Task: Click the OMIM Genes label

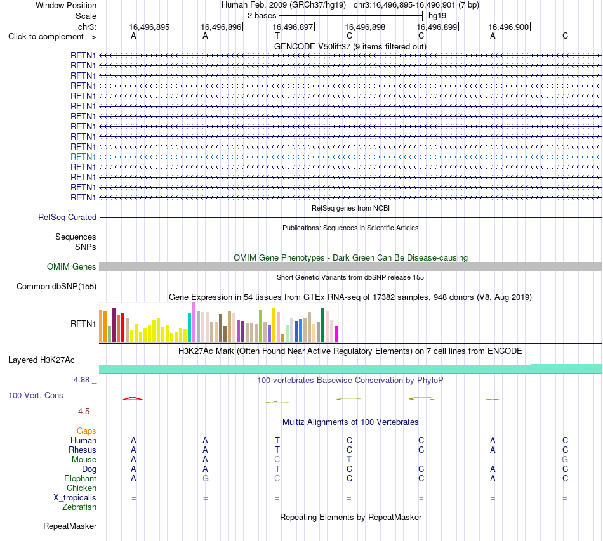Action: pos(71,266)
